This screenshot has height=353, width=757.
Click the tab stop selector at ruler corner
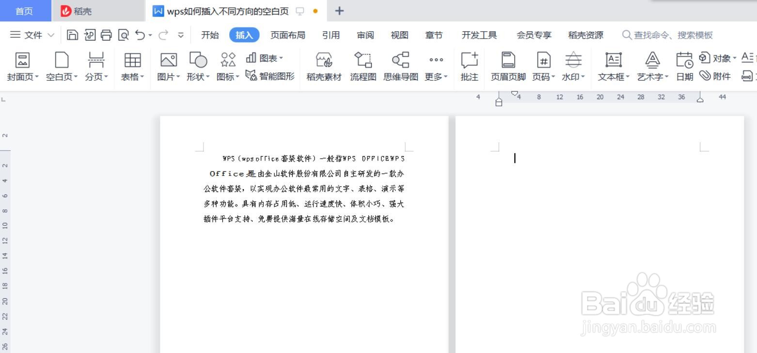[4, 100]
